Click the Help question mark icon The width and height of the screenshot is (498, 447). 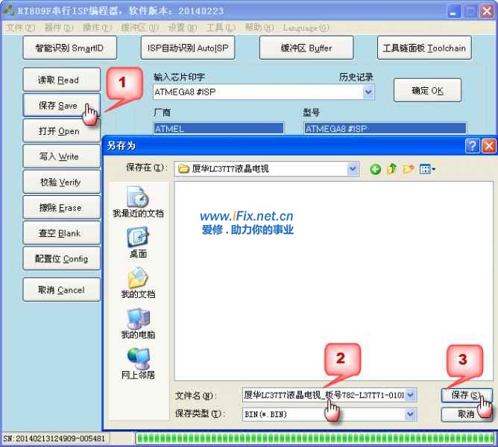(472, 146)
